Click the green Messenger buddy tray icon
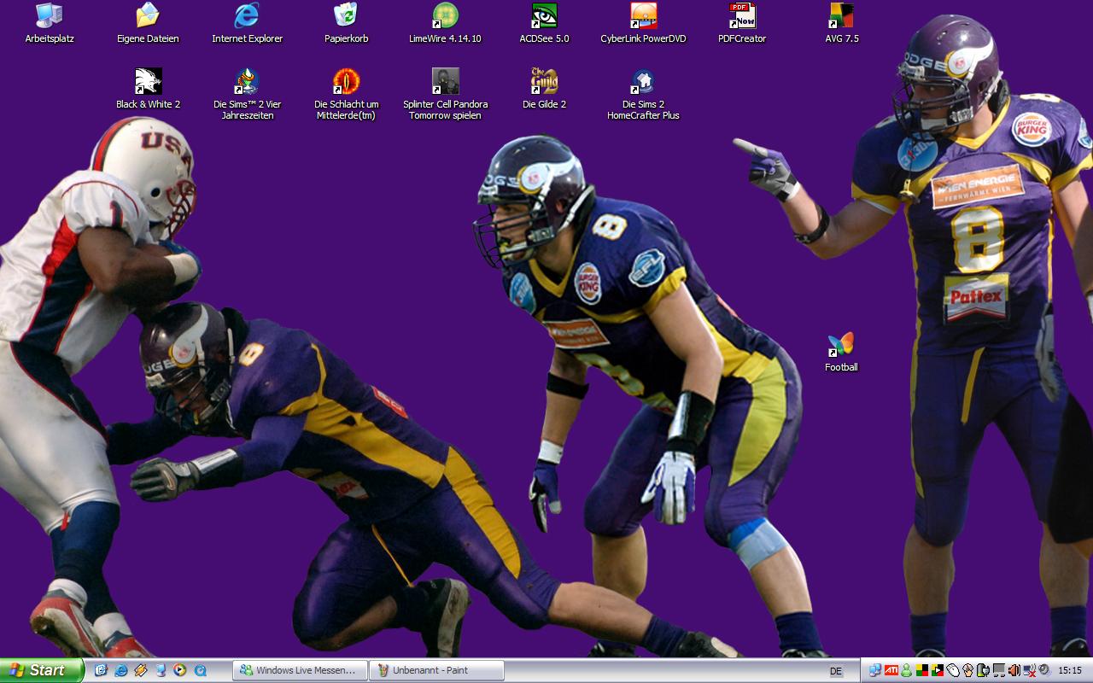This screenshot has width=1093, height=683. tap(907, 671)
